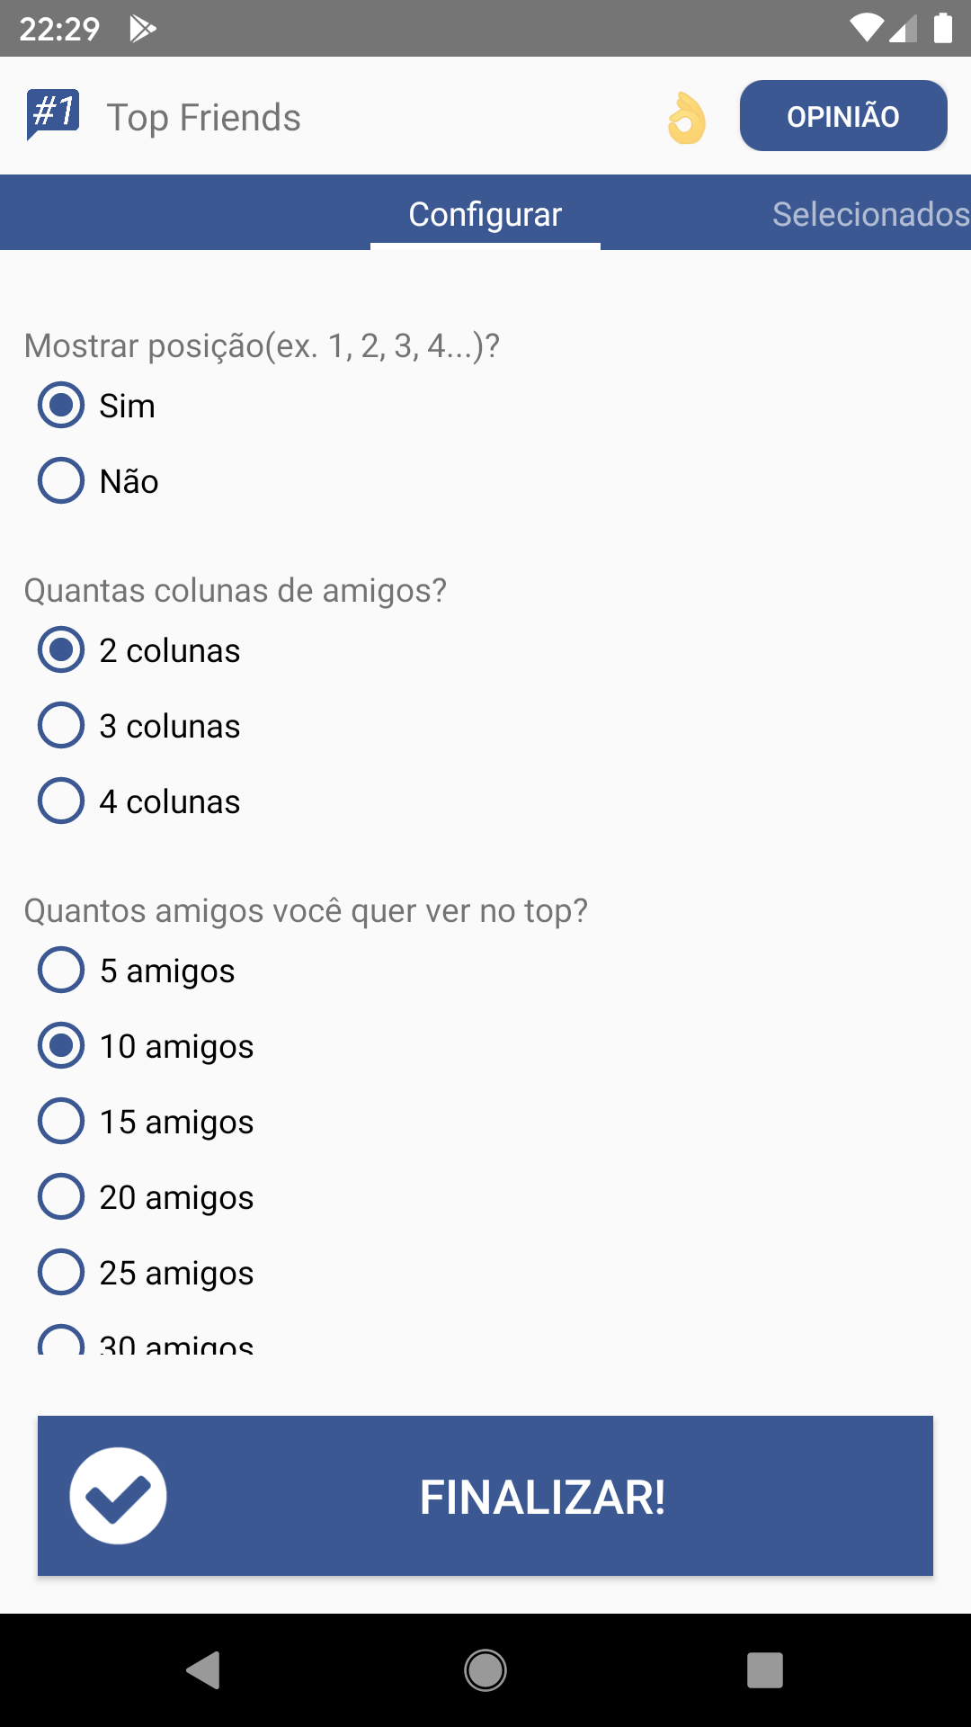971x1727 pixels.
Task: Pick the 25 amigos option
Action: click(x=61, y=1272)
